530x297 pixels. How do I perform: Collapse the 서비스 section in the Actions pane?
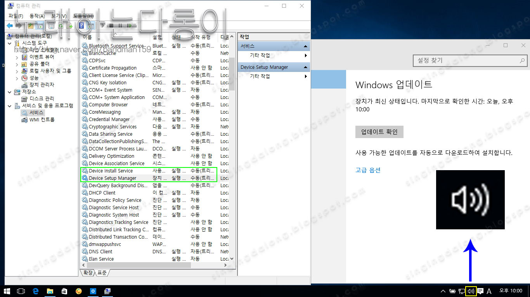pyautogui.click(x=306, y=46)
